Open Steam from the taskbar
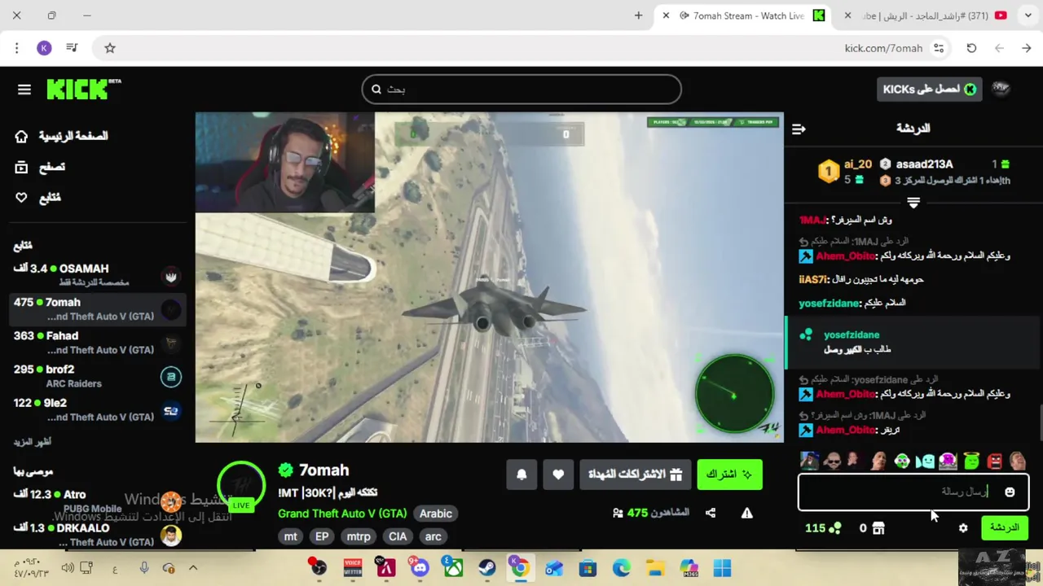 coord(487,567)
